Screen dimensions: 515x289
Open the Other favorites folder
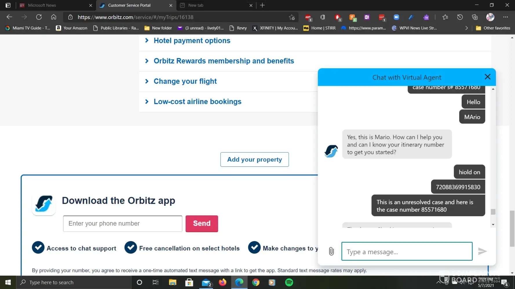493,28
